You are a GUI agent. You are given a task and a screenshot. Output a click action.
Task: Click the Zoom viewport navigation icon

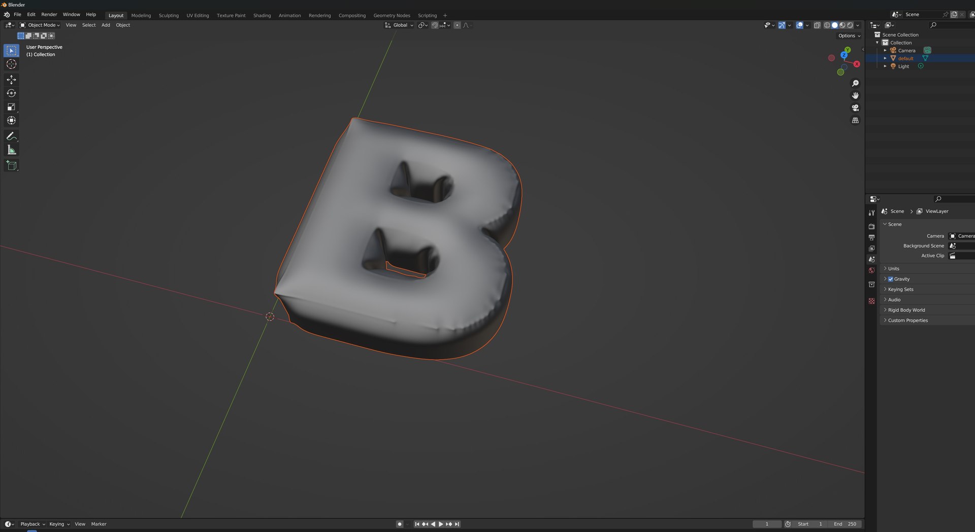point(855,83)
